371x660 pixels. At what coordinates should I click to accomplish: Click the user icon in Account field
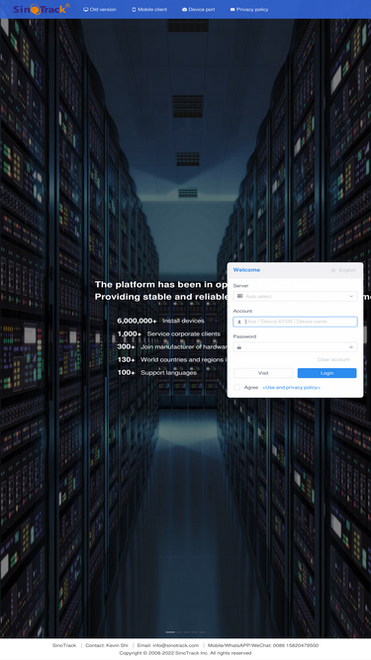[x=238, y=322]
